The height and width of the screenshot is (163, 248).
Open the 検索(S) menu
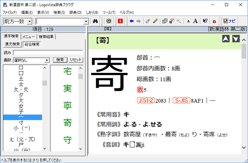[x=59, y=13]
